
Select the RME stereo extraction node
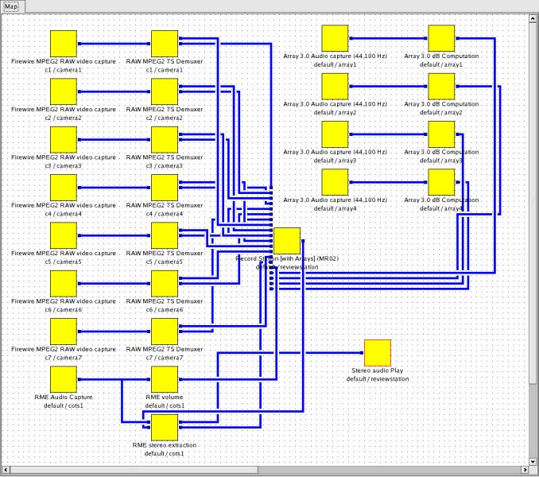pyautogui.click(x=165, y=427)
